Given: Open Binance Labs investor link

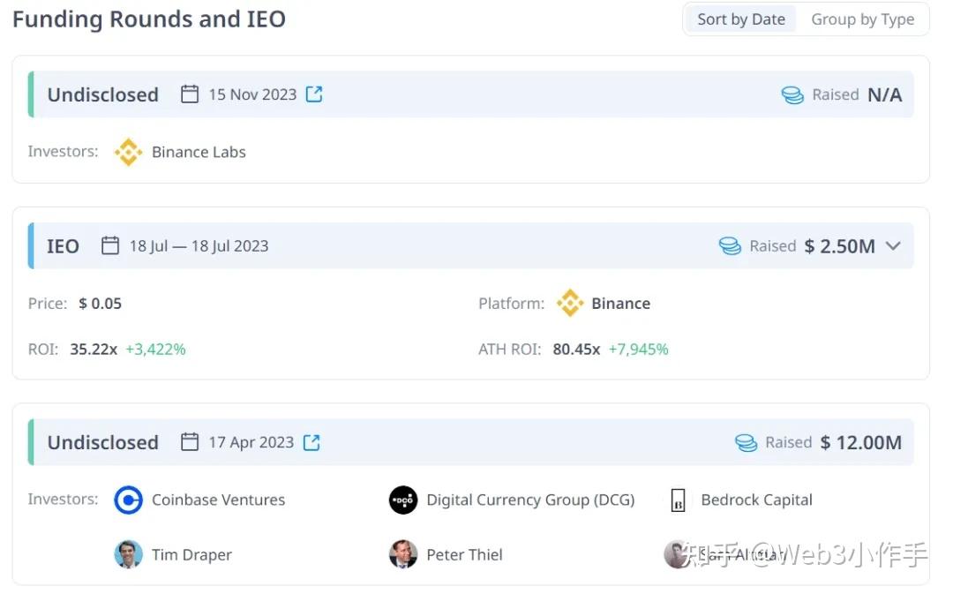Looking at the screenshot, I should coord(199,152).
